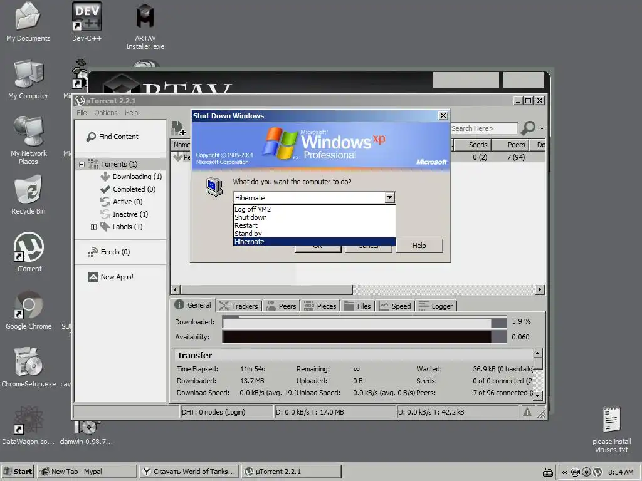Open the Help menu in µTorrent

[132, 113]
